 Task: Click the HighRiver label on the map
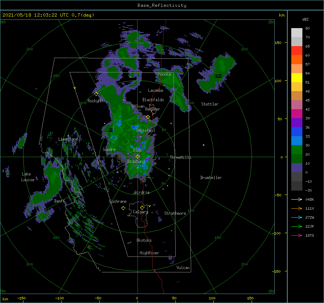click(x=149, y=253)
